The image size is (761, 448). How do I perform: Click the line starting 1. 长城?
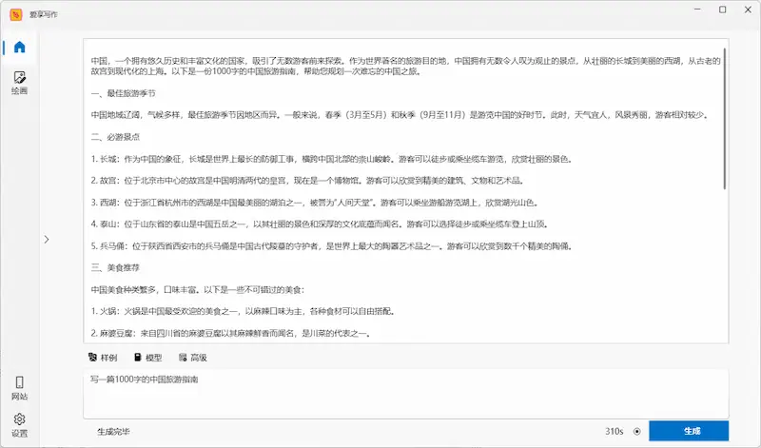[x=331, y=159]
